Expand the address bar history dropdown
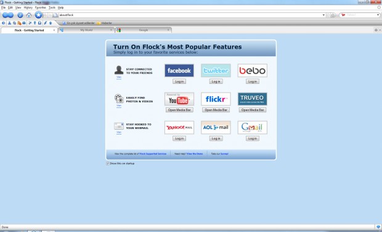 pos(323,15)
